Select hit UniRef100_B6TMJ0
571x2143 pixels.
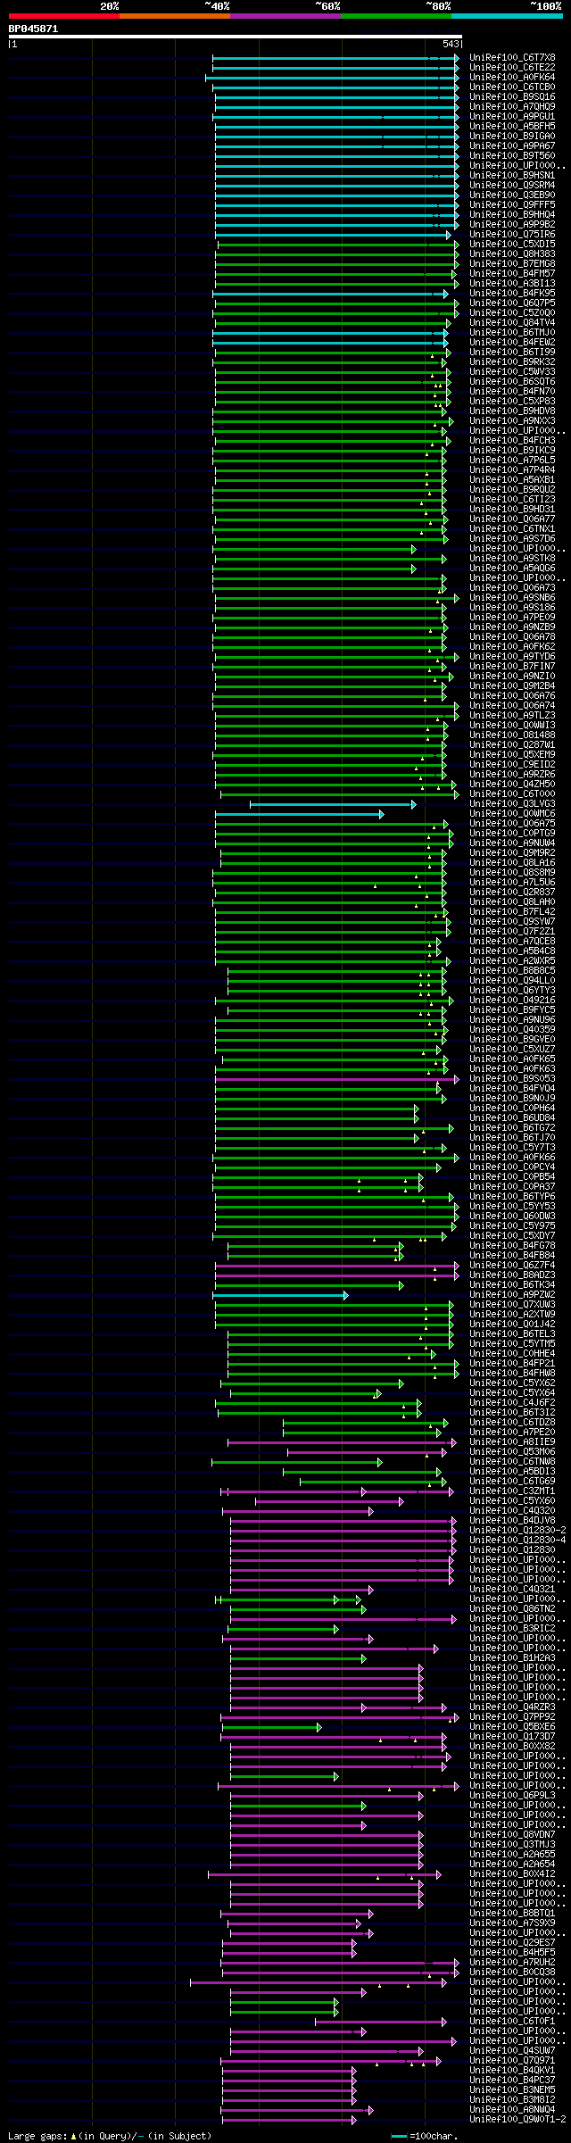pyautogui.click(x=512, y=332)
